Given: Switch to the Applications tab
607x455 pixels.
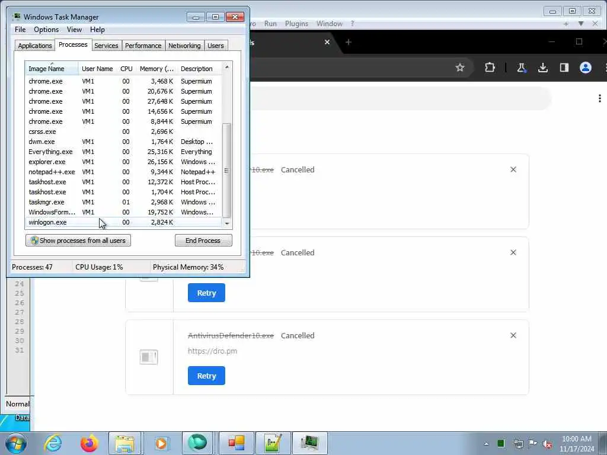Looking at the screenshot, I should (x=35, y=46).
